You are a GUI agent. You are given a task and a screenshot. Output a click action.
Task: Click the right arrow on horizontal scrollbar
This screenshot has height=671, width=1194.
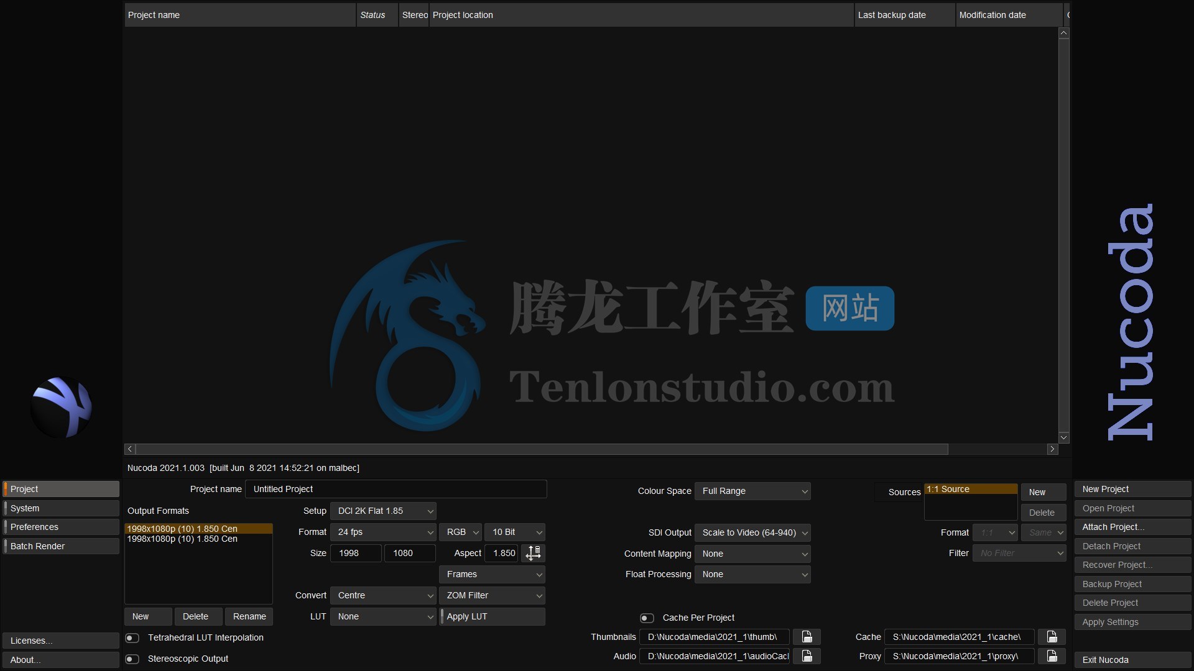(x=1052, y=449)
